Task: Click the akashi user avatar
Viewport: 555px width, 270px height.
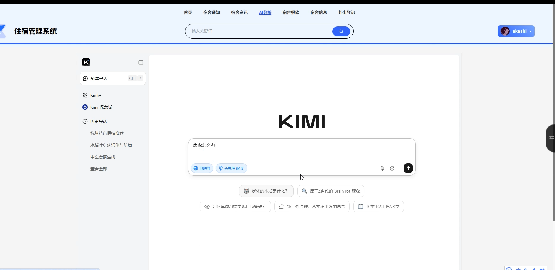Action: click(505, 31)
